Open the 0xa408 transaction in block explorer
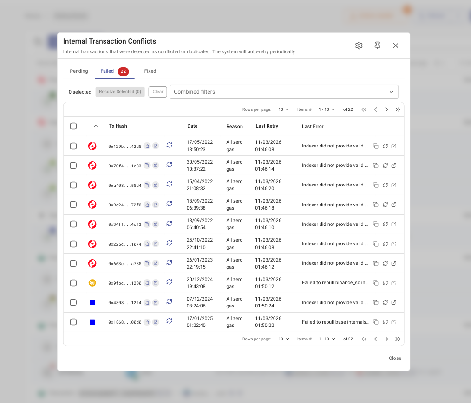 [156, 185]
